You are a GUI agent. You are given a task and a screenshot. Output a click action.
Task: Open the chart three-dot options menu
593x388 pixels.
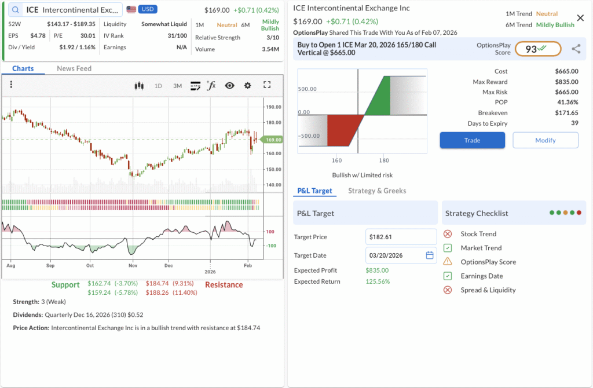coord(11,85)
